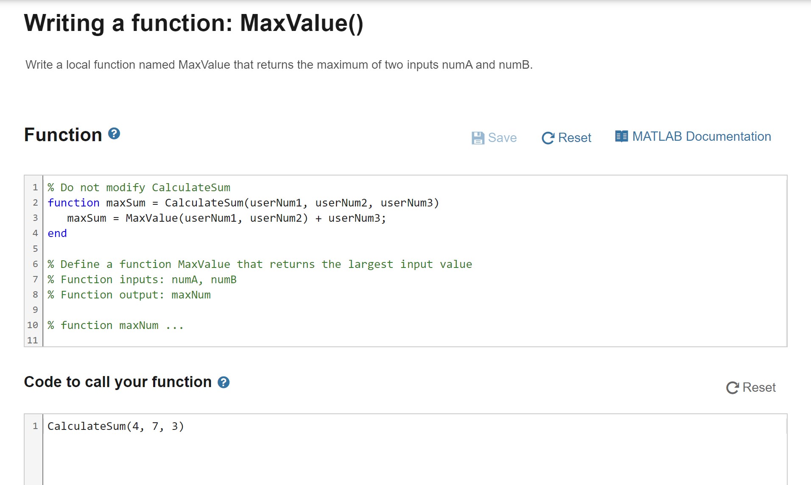Click the Reset arrow icon in the call section

pyautogui.click(x=732, y=387)
